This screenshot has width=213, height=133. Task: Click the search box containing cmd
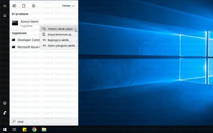44,122
